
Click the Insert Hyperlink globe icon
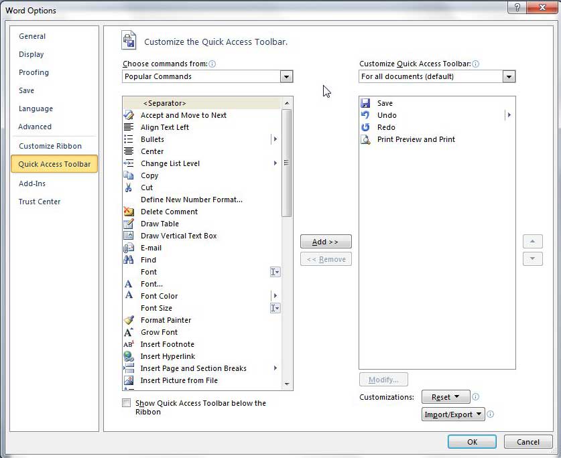tap(129, 356)
